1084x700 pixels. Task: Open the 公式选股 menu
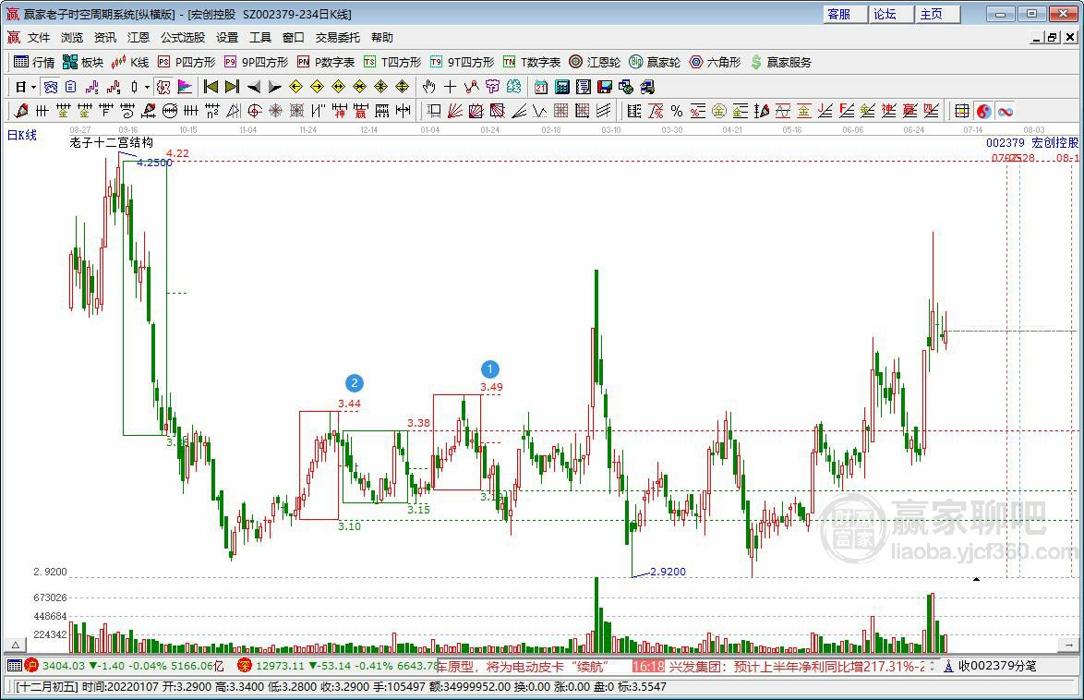click(183, 37)
